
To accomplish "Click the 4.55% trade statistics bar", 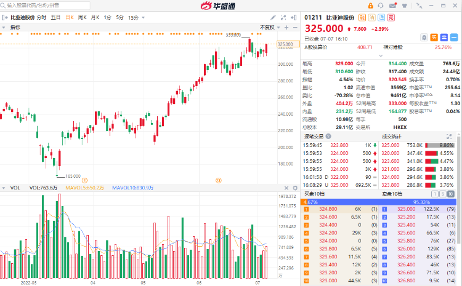I will tap(432, 153).
